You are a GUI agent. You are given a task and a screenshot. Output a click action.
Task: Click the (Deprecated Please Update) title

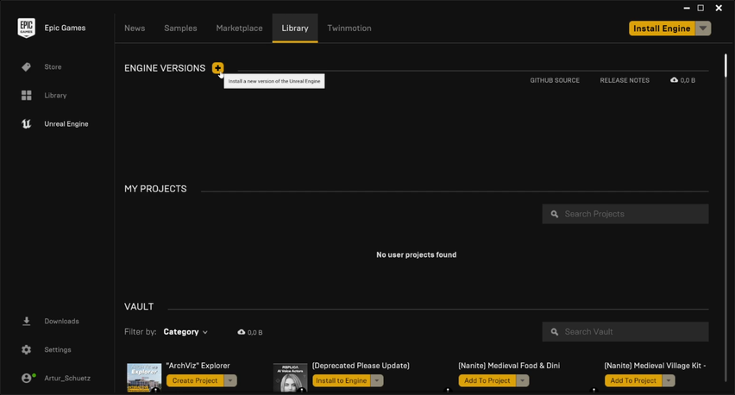click(x=361, y=366)
